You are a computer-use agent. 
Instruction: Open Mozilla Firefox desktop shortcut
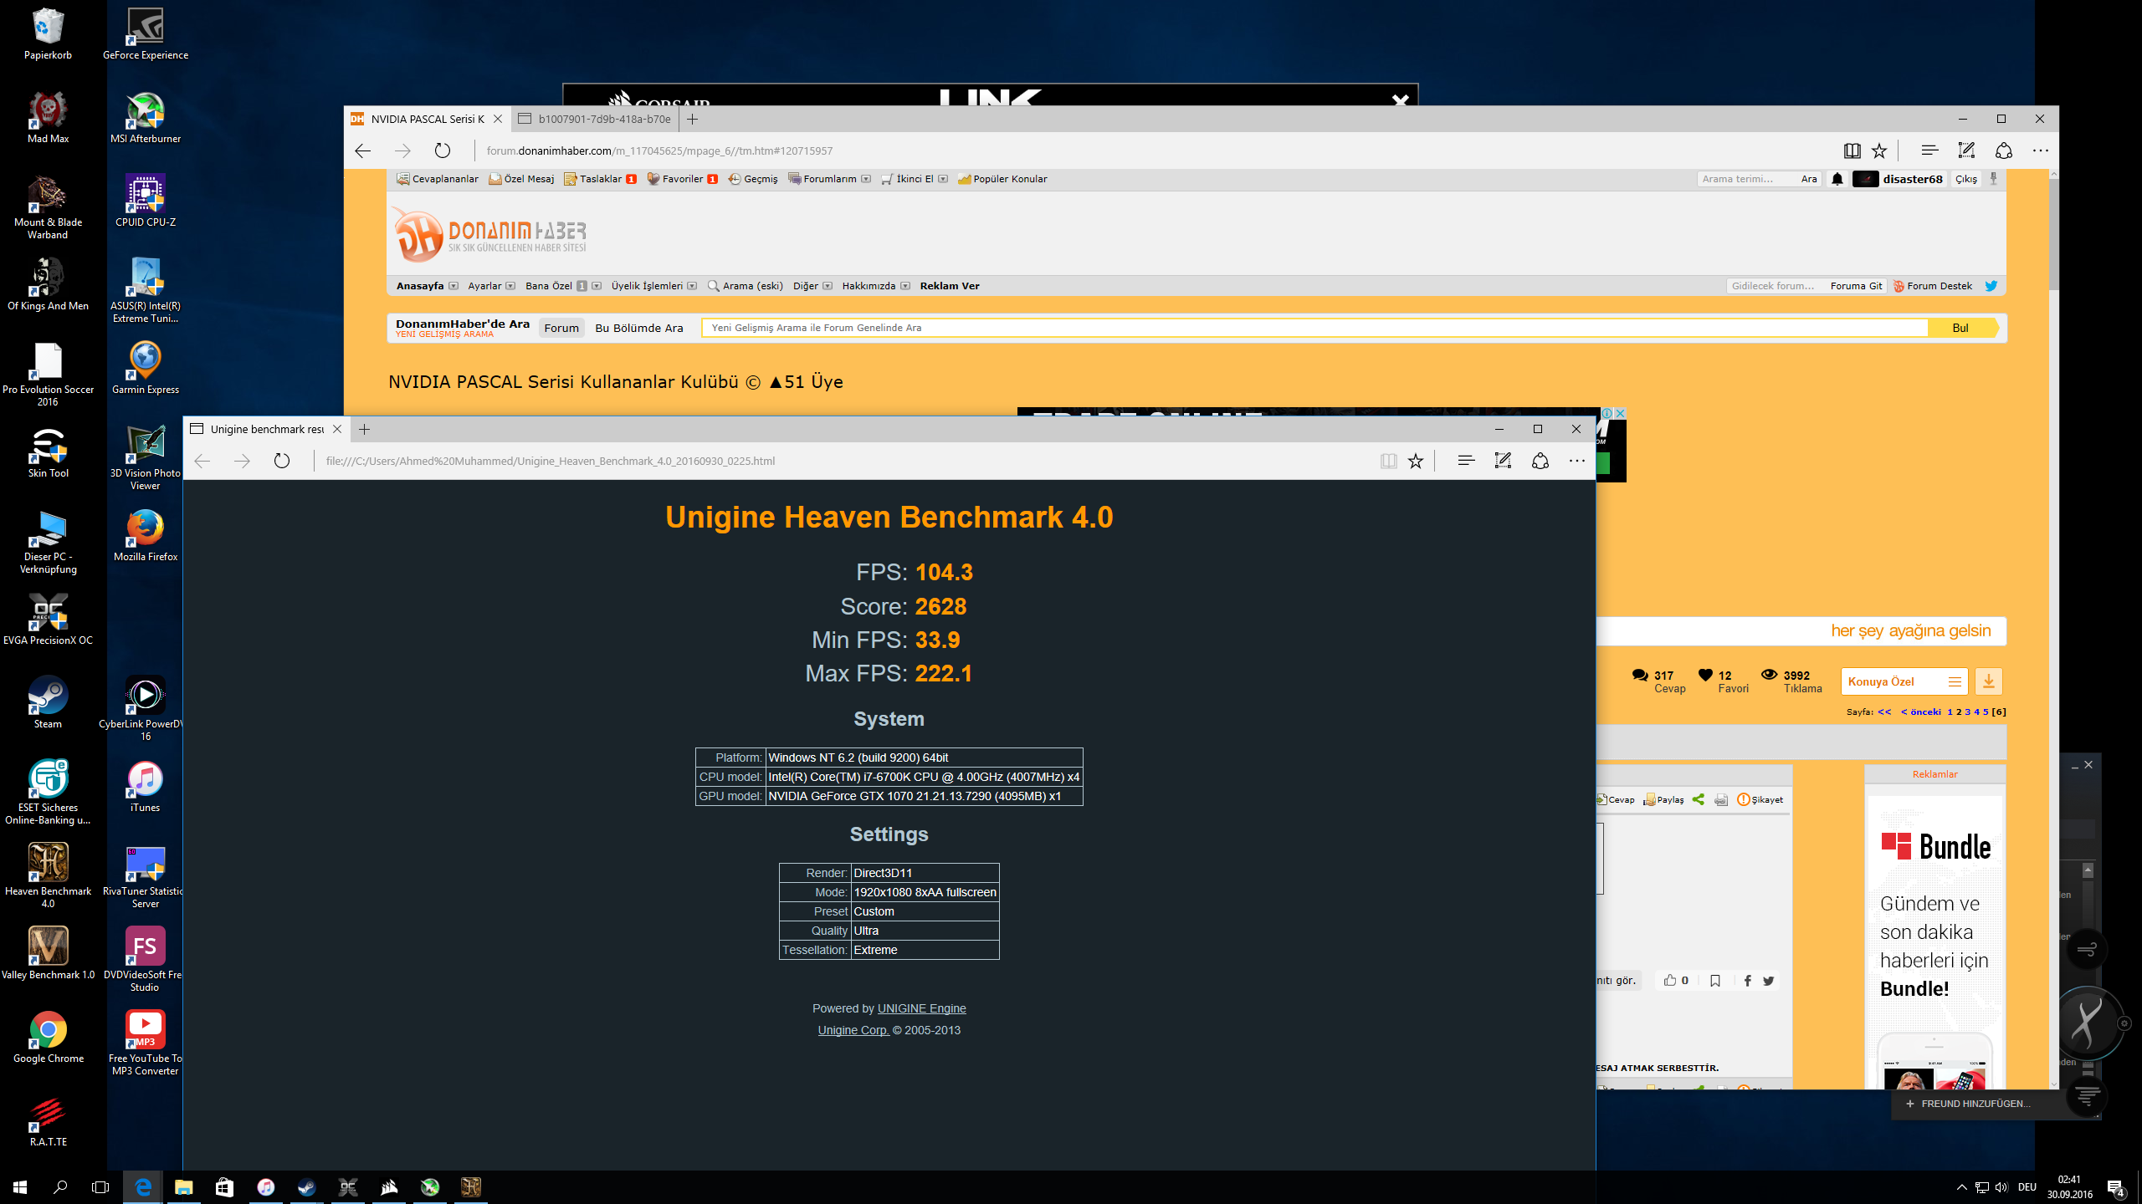pos(146,536)
